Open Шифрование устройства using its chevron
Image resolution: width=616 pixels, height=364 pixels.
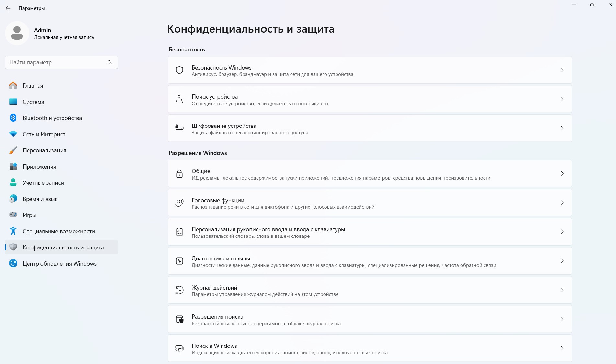[562, 128]
